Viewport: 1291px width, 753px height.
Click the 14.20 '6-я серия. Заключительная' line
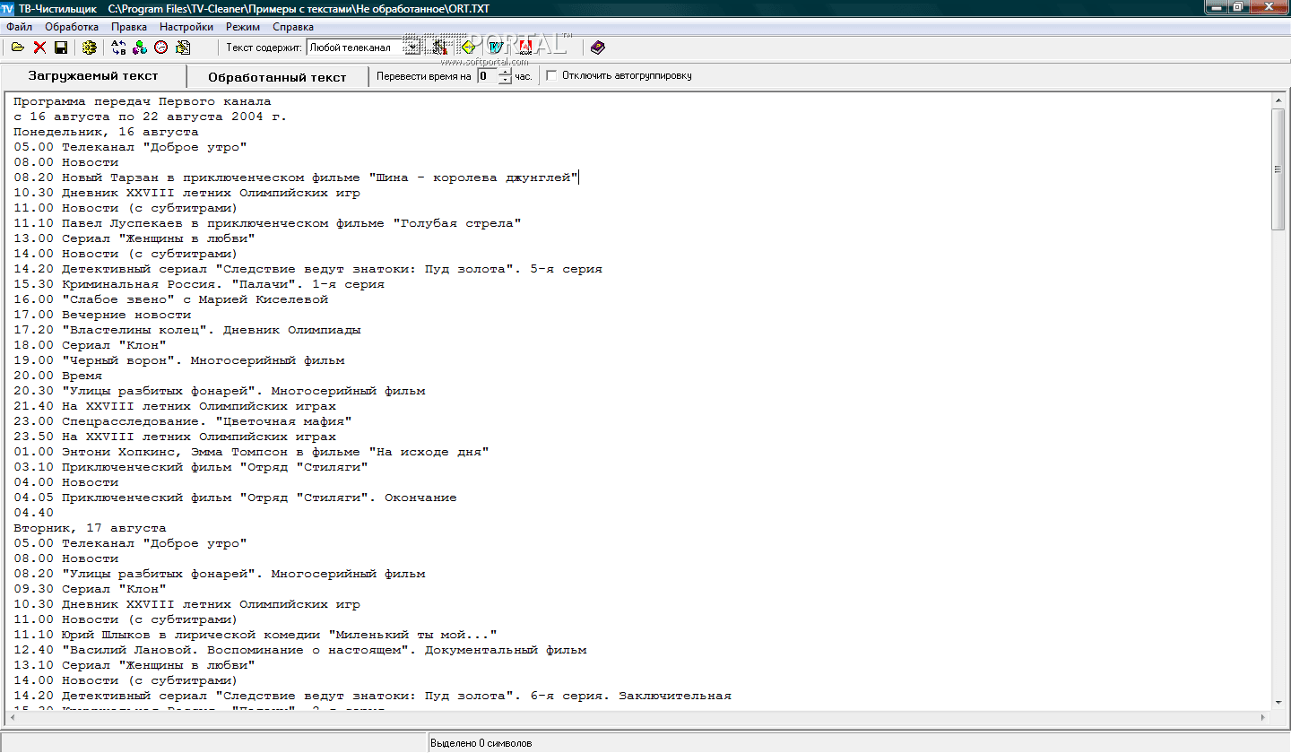[372, 696]
